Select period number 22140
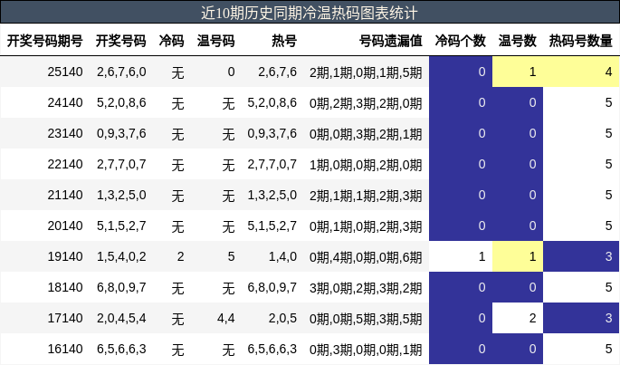The image size is (620, 365). (65, 164)
